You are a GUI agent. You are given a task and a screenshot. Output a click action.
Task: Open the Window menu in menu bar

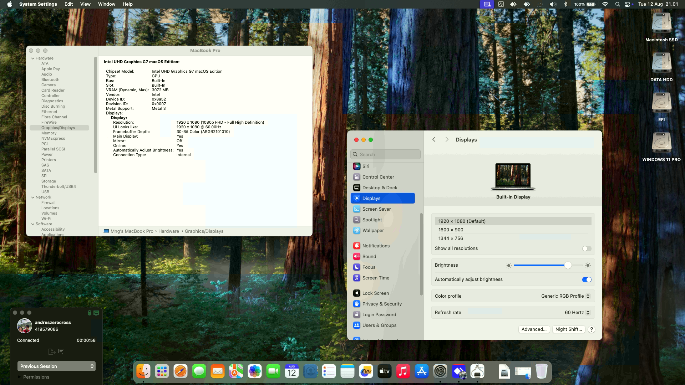pyautogui.click(x=106, y=4)
